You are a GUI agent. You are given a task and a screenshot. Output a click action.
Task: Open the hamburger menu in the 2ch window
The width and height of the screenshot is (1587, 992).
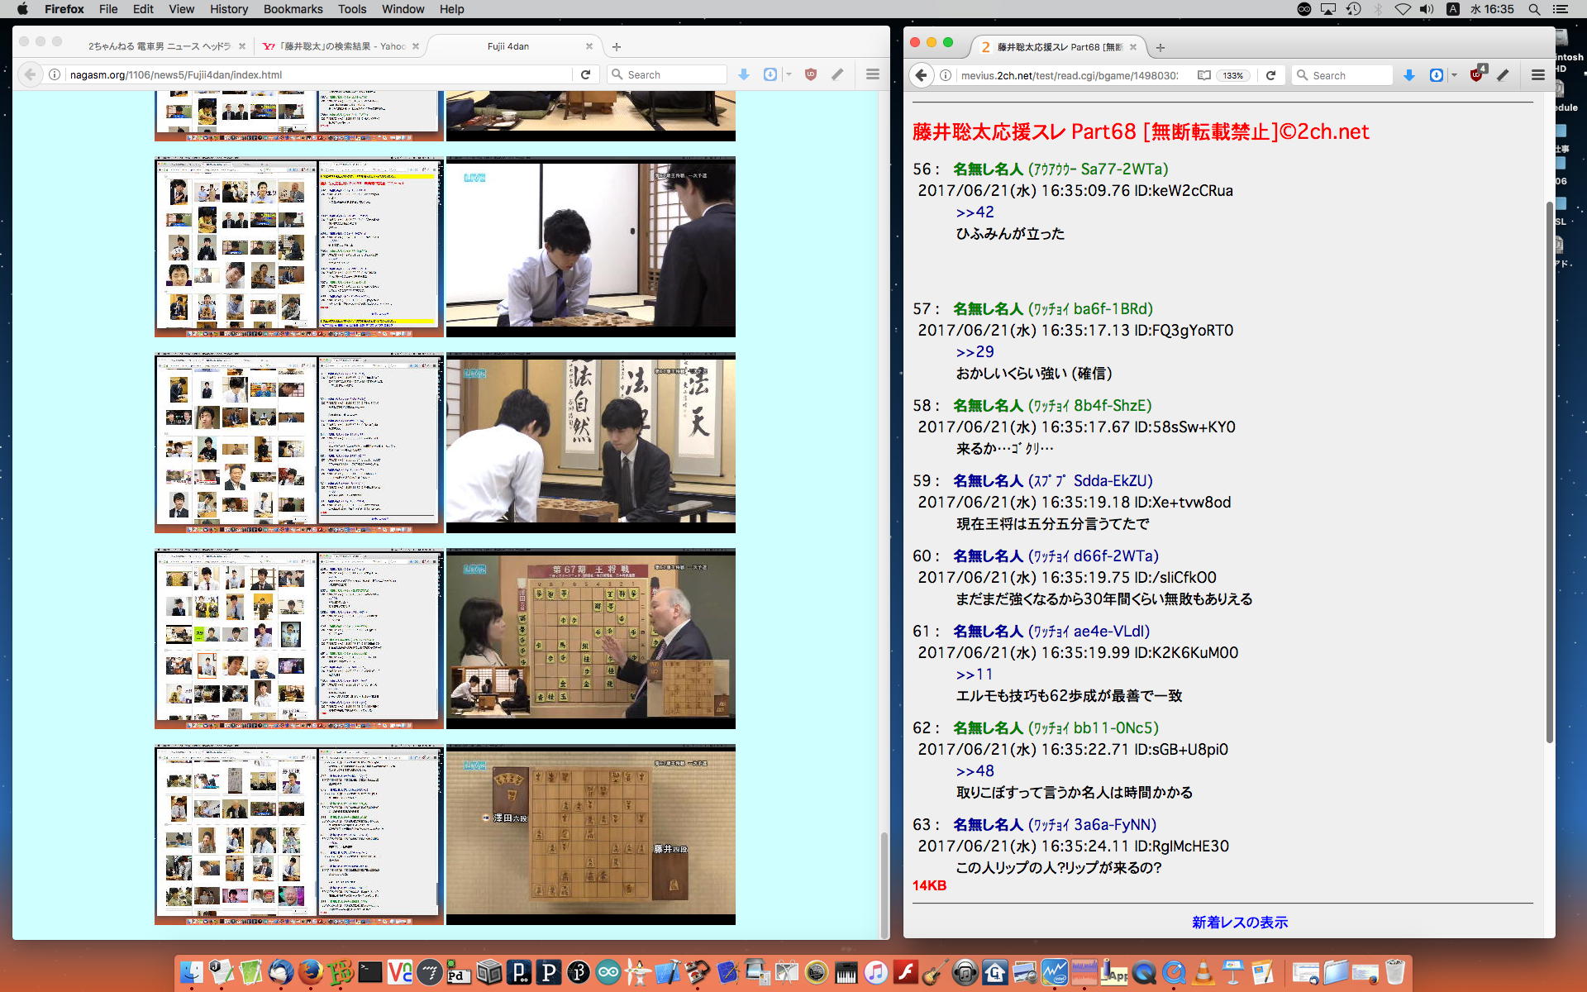click(x=1537, y=75)
